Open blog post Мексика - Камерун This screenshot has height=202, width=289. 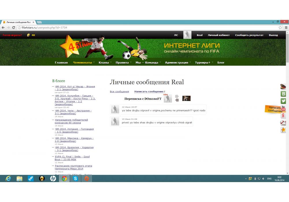click(74, 140)
